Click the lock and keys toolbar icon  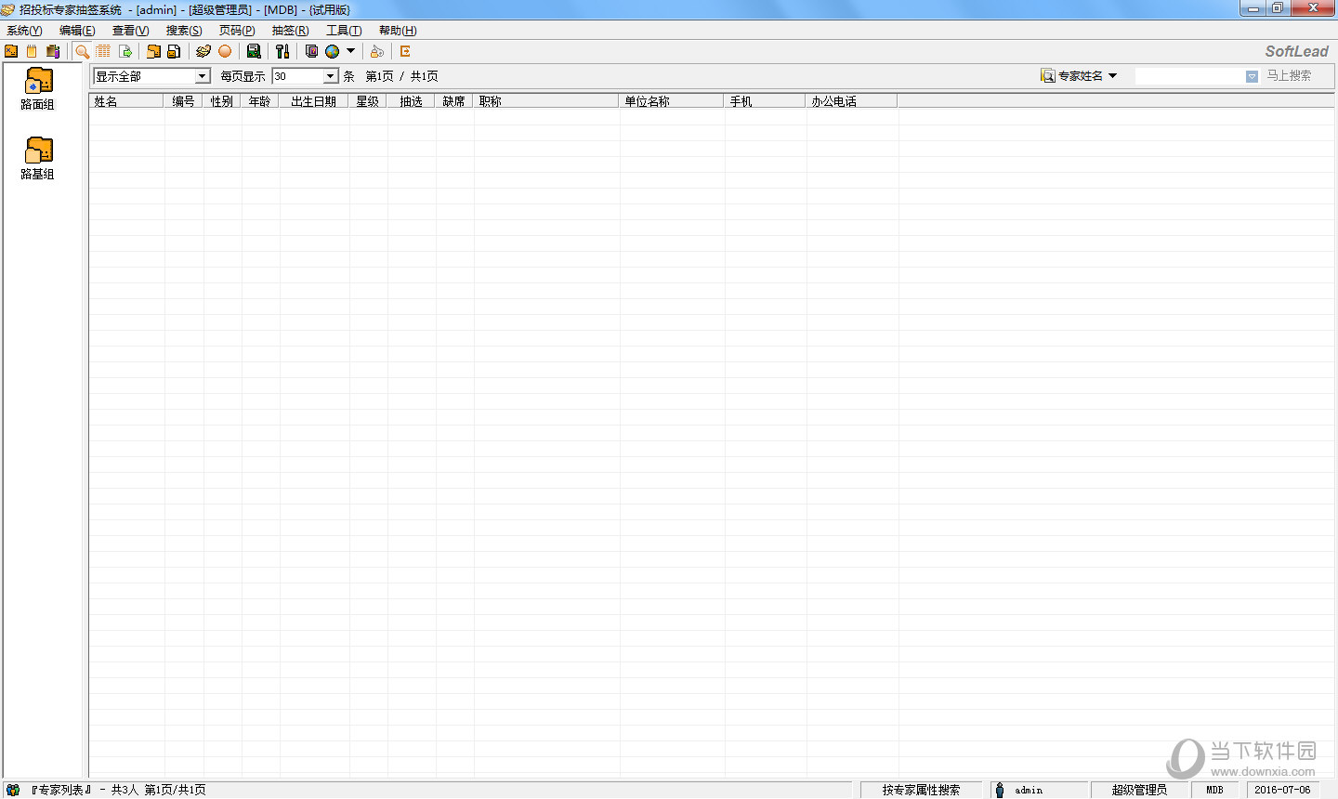pos(376,51)
